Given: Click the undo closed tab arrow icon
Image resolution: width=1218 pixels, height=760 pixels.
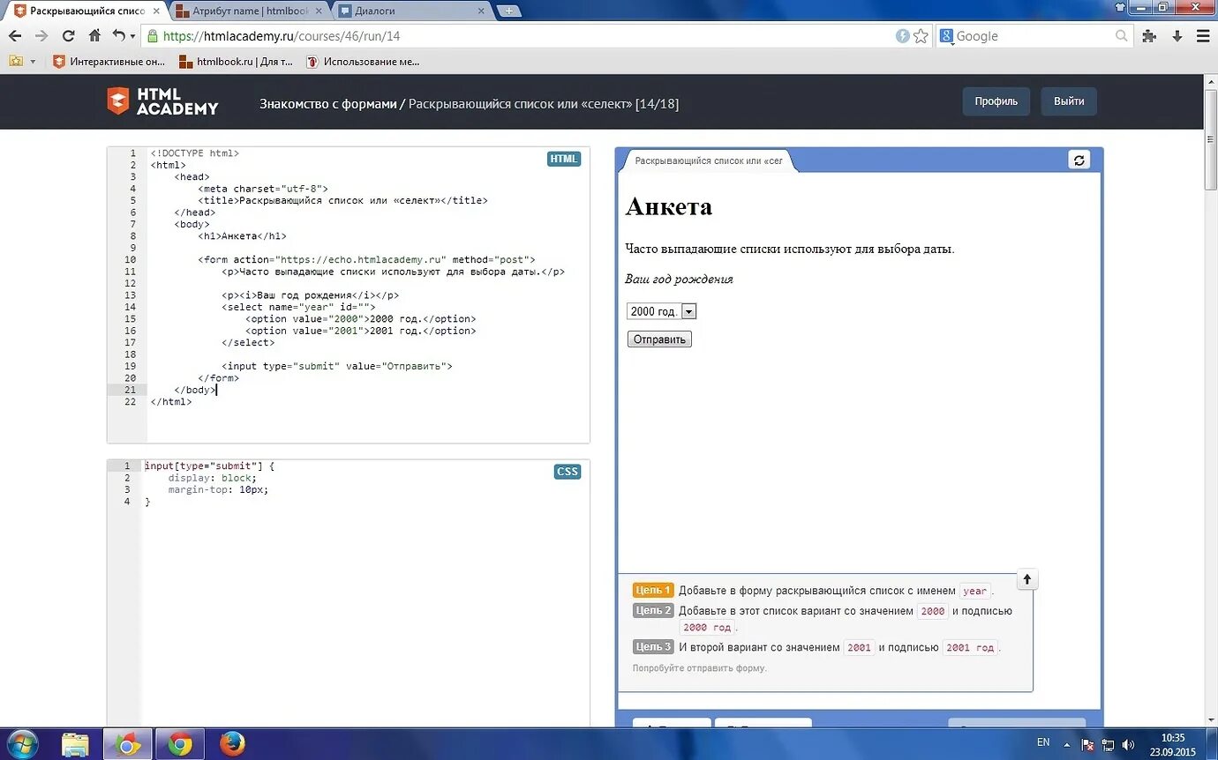Looking at the screenshot, I should coord(118,36).
